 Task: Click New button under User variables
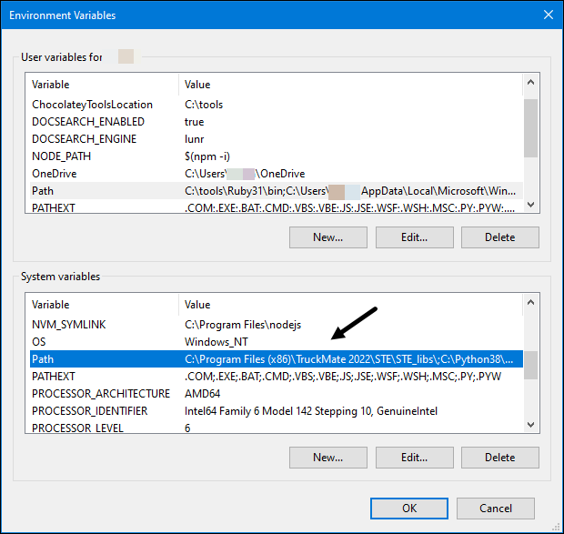tap(327, 237)
